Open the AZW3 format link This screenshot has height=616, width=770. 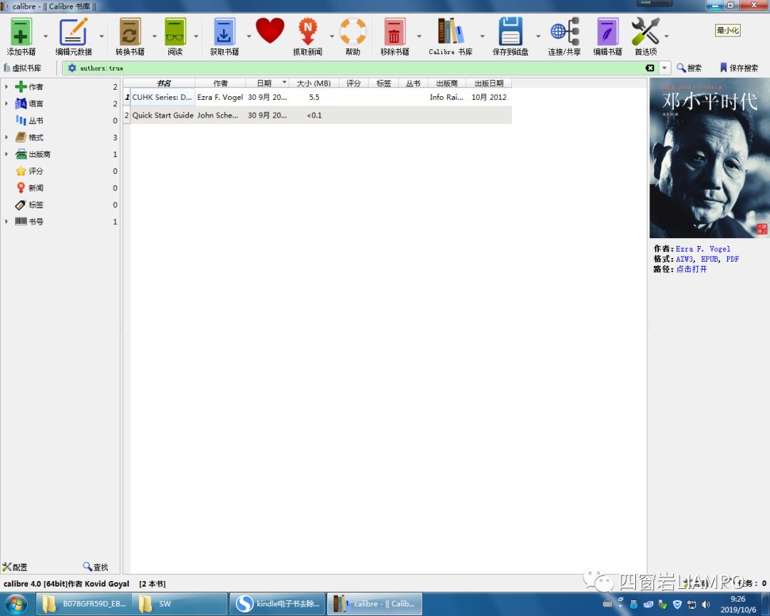pyautogui.click(x=684, y=259)
